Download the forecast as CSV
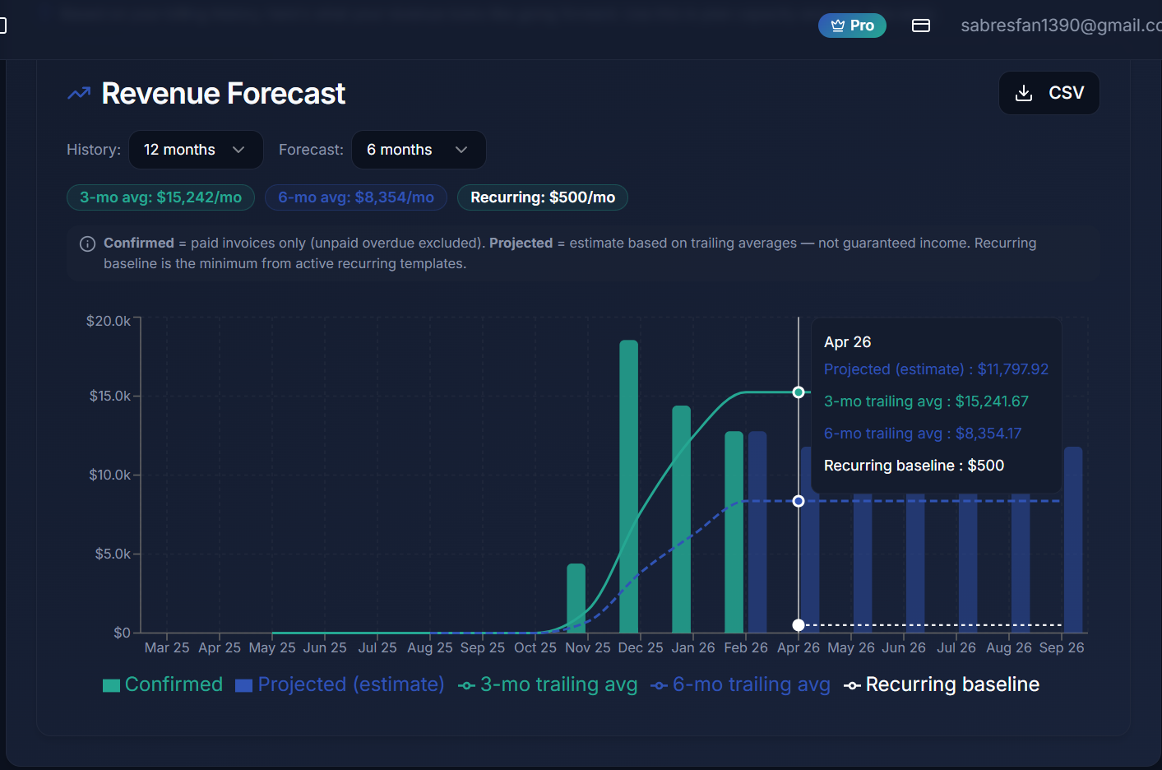This screenshot has width=1162, height=770. pos(1049,93)
